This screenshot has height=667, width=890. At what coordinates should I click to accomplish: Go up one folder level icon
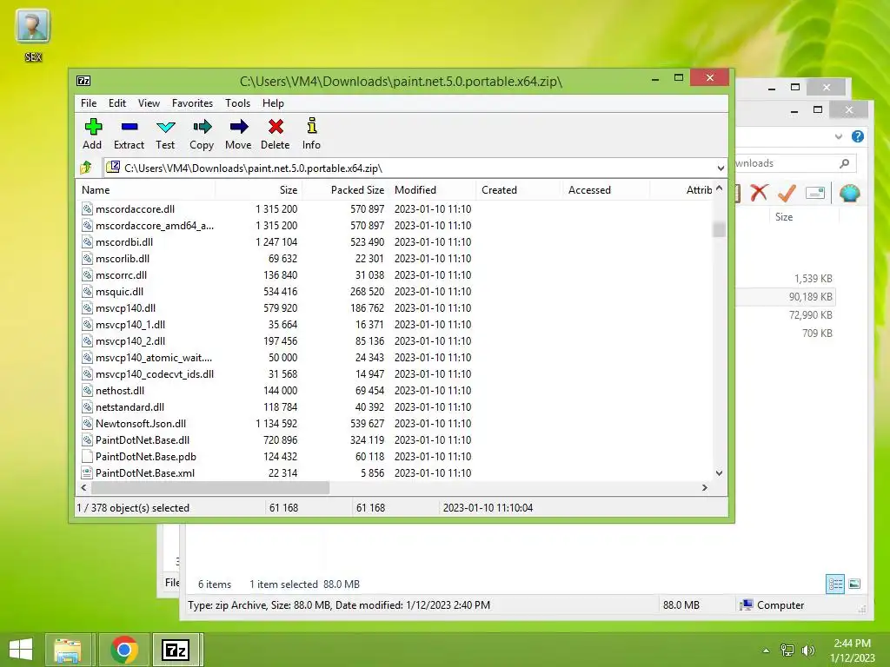(86, 168)
